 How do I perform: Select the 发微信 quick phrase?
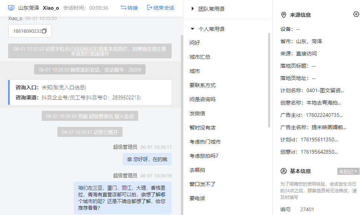coord(197,113)
